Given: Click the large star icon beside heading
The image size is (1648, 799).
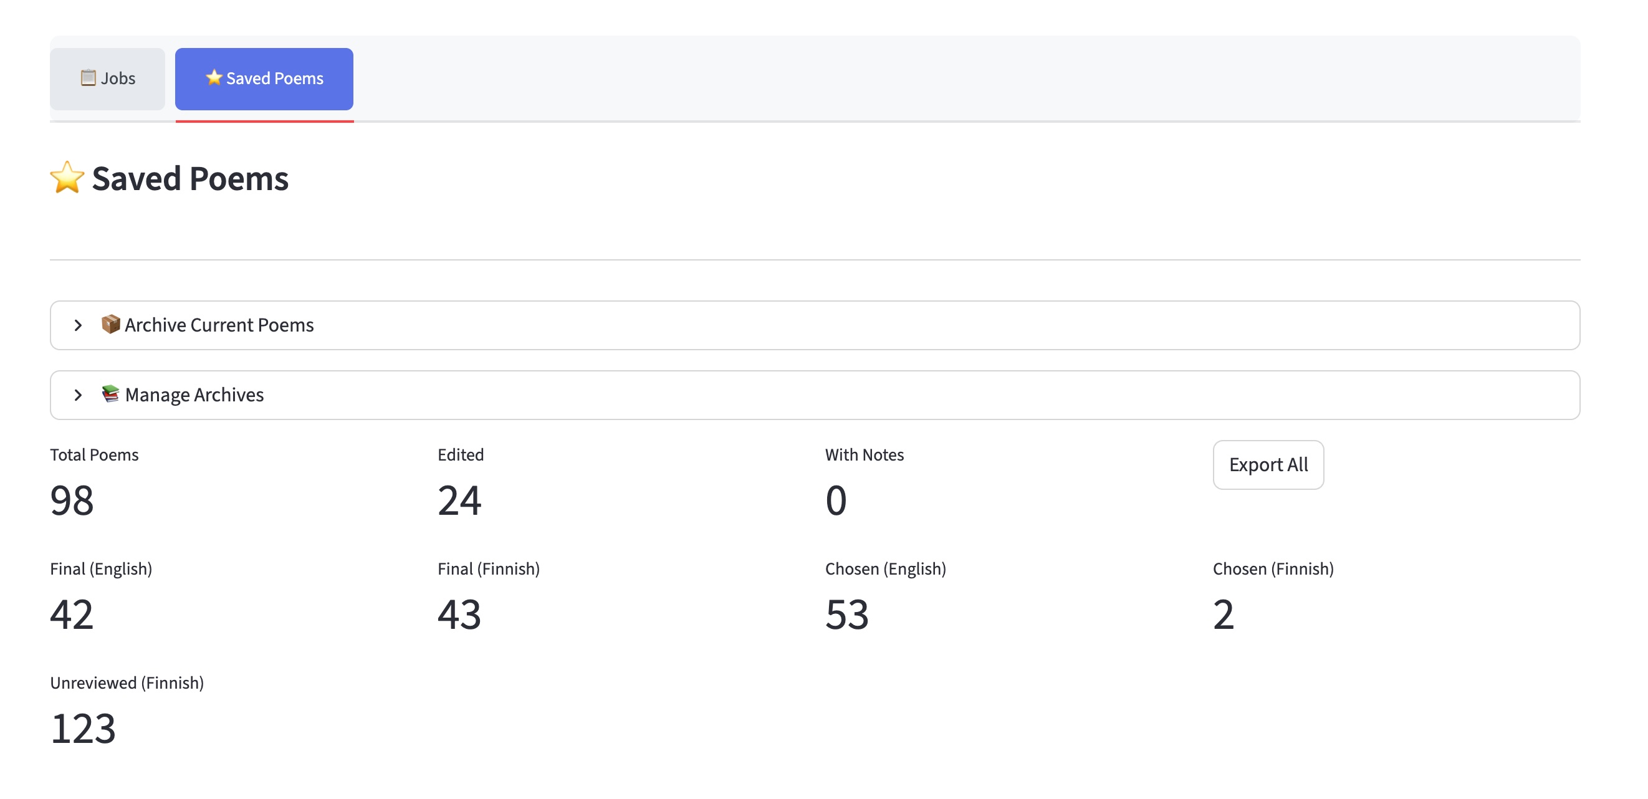Looking at the screenshot, I should click(x=67, y=178).
